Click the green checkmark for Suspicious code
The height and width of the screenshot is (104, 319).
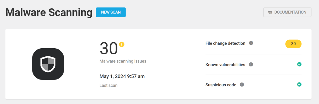coord(299,84)
